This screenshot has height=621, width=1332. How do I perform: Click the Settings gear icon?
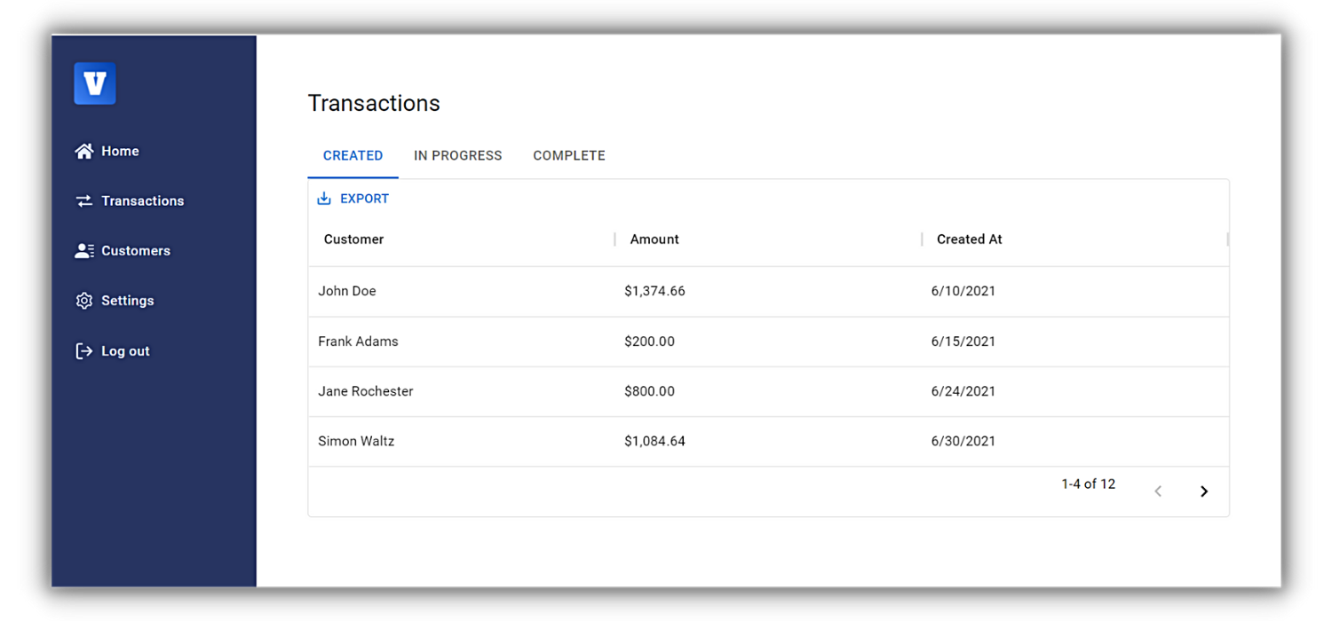pyautogui.click(x=84, y=301)
